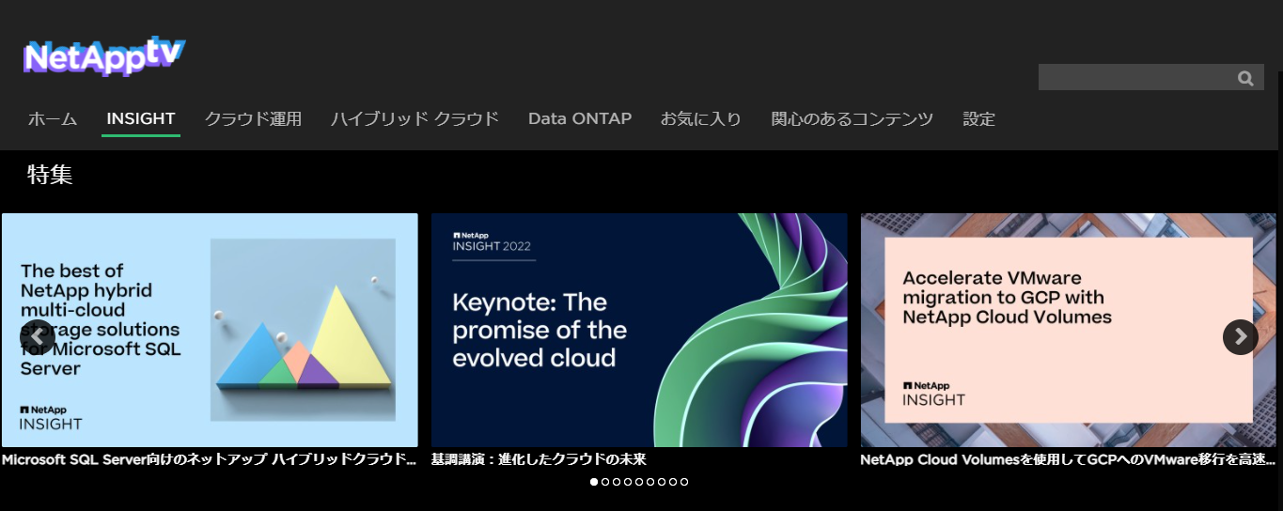
Task: Select the sixth carousel pagination dot
Action: tap(650, 482)
